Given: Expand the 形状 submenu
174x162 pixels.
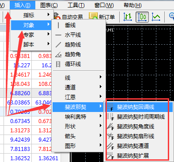Looking at the screenshot, I should tap(79, 126).
